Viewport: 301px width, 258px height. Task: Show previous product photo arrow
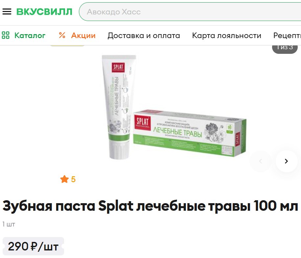click(x=261, y=161)
